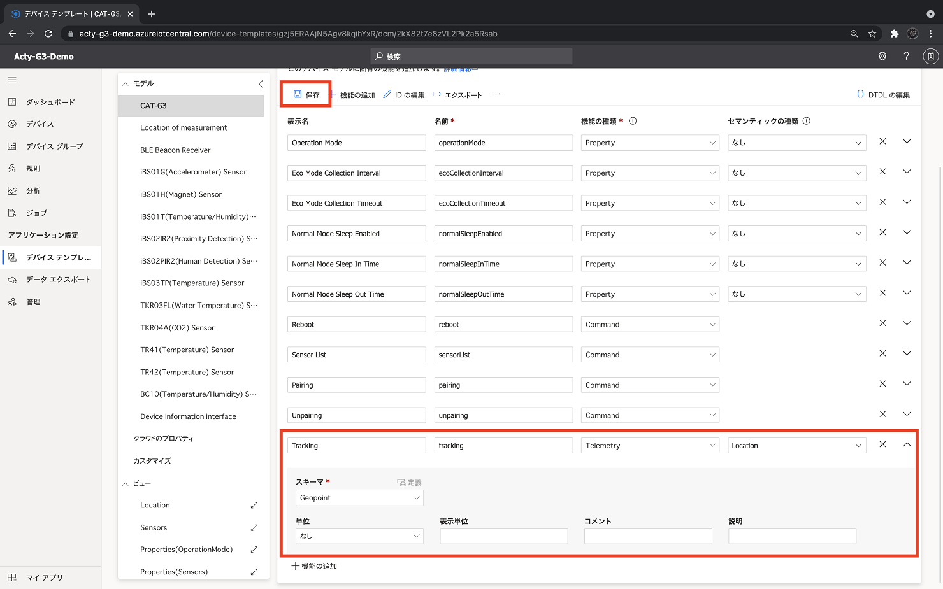Open データ エクスポート in sidebar
This screenshot has width=943, height=589.
(x=59, y=280)
